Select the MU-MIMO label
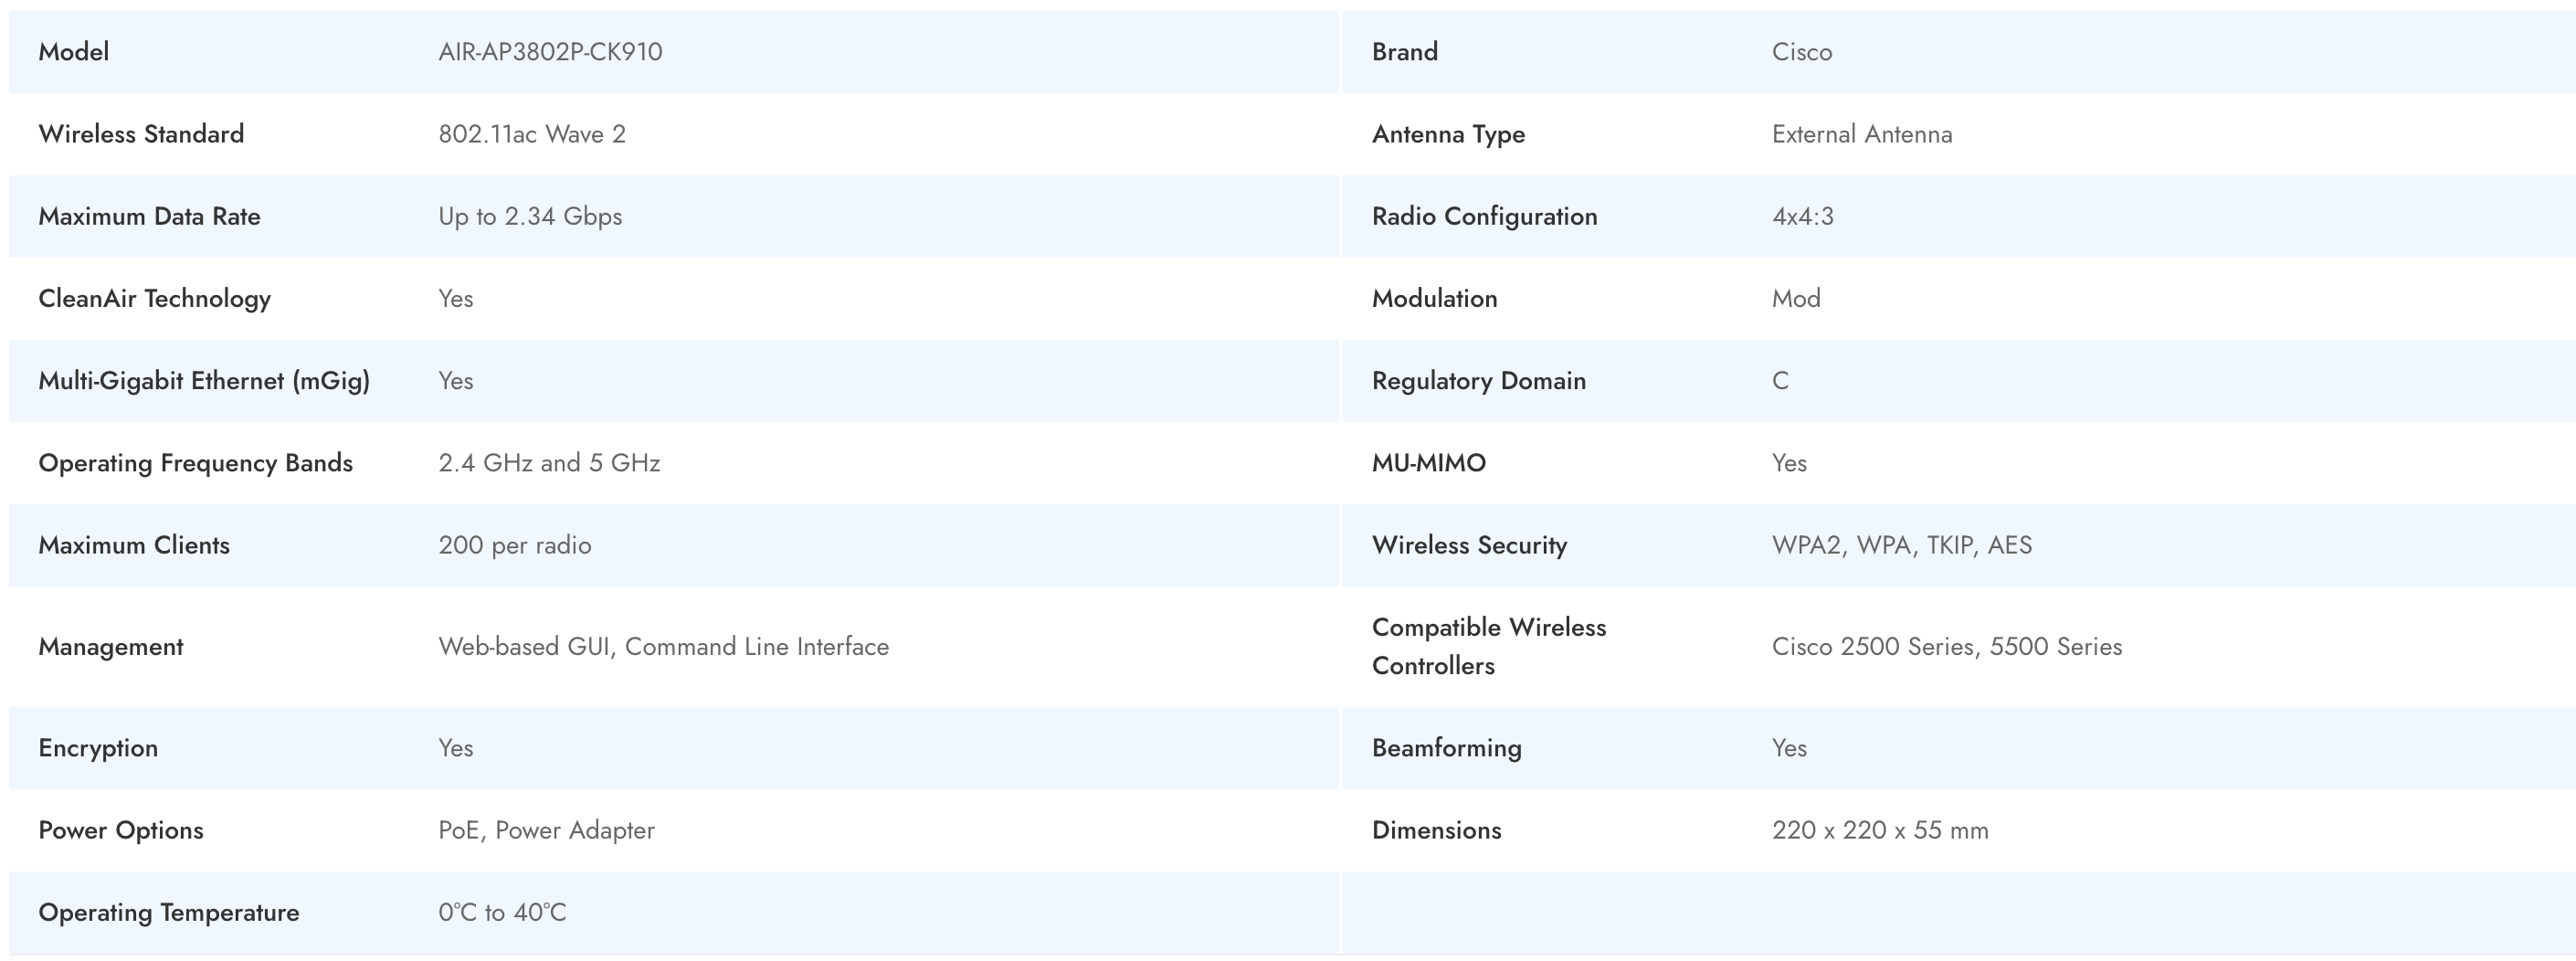 point(1429,463)
